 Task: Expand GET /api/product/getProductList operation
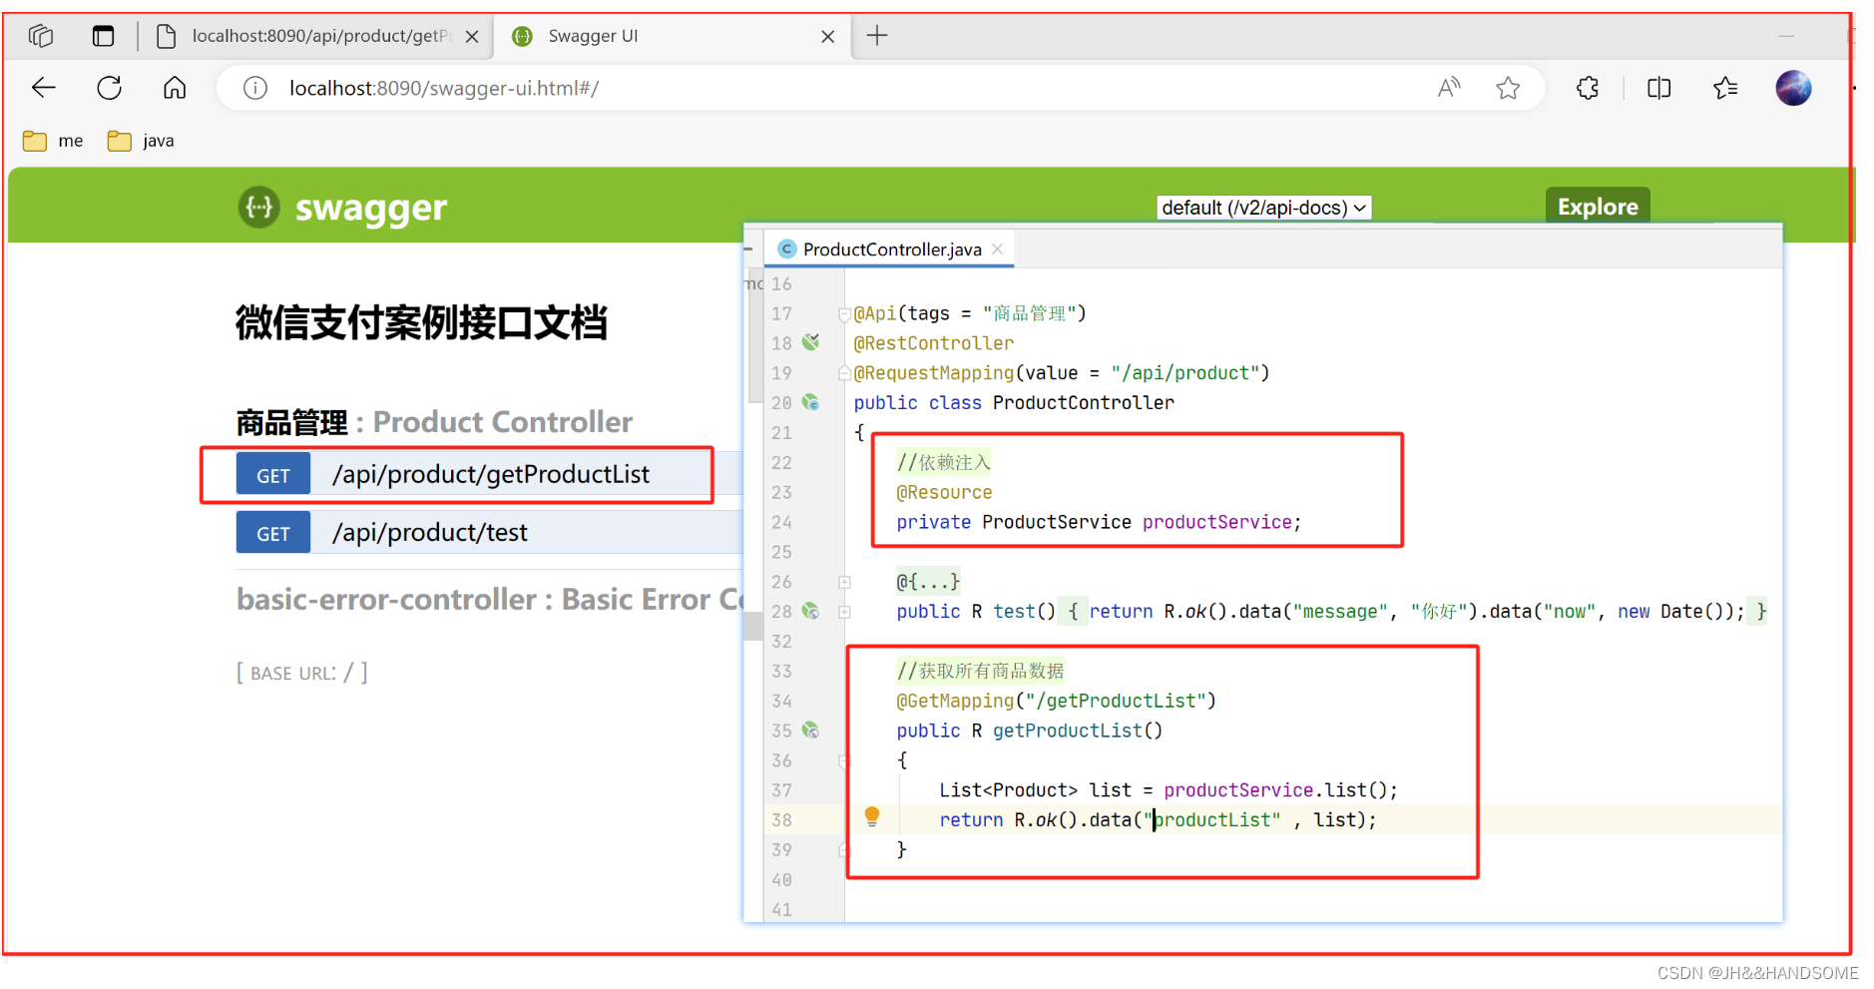[489, 474]
